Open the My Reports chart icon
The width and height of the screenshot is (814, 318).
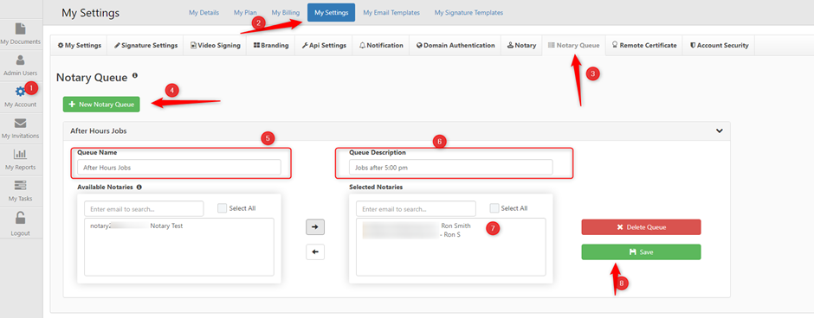tap(21, 154)
